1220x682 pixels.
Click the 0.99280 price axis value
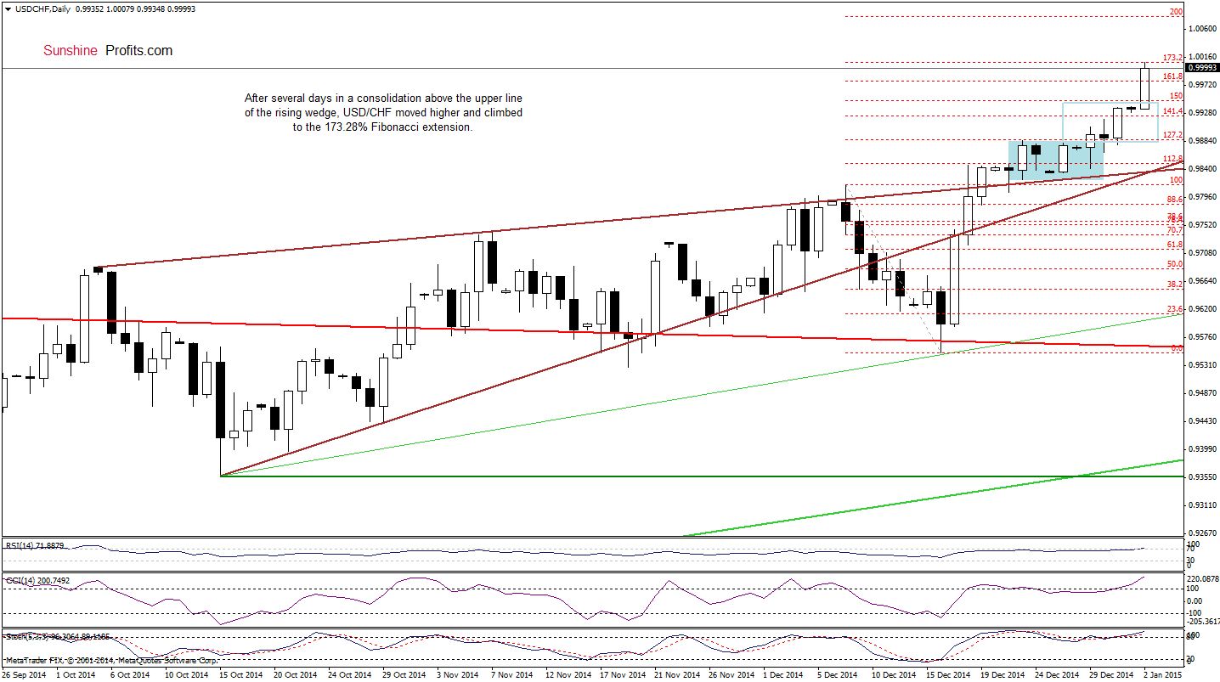pyautogui.click(x=1201, y=113)
